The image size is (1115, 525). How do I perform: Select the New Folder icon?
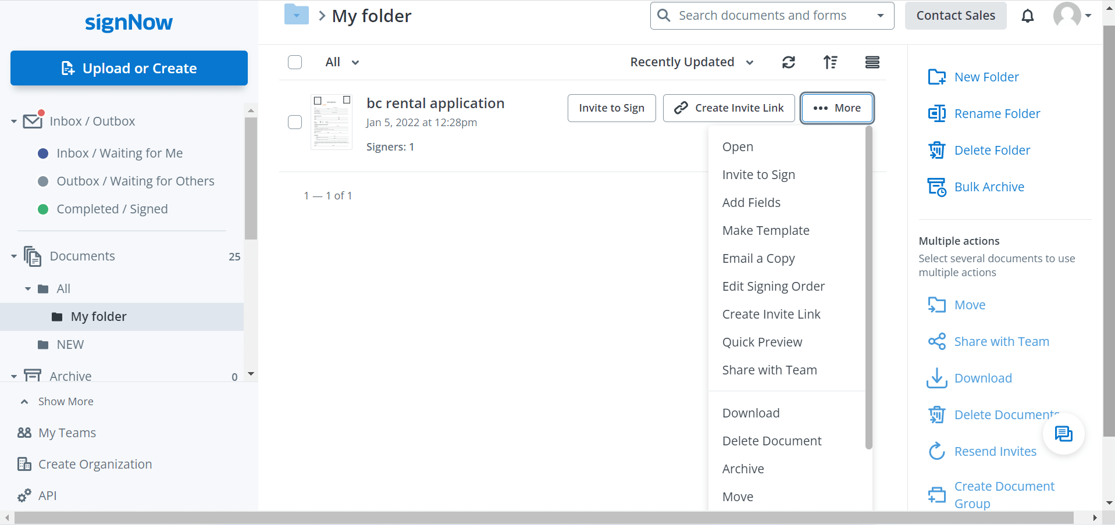tap(936, 76)
